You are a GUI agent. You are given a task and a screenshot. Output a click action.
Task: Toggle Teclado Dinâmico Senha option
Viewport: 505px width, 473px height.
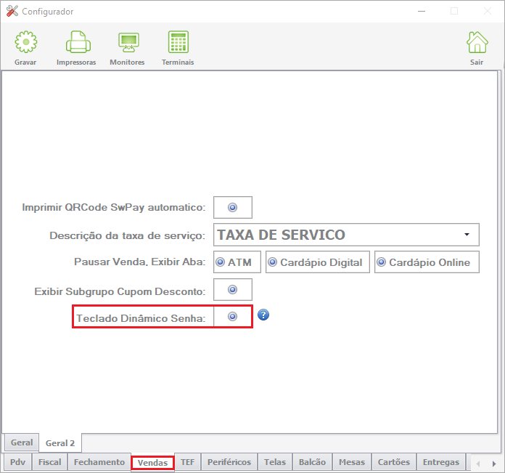(232, 317)
